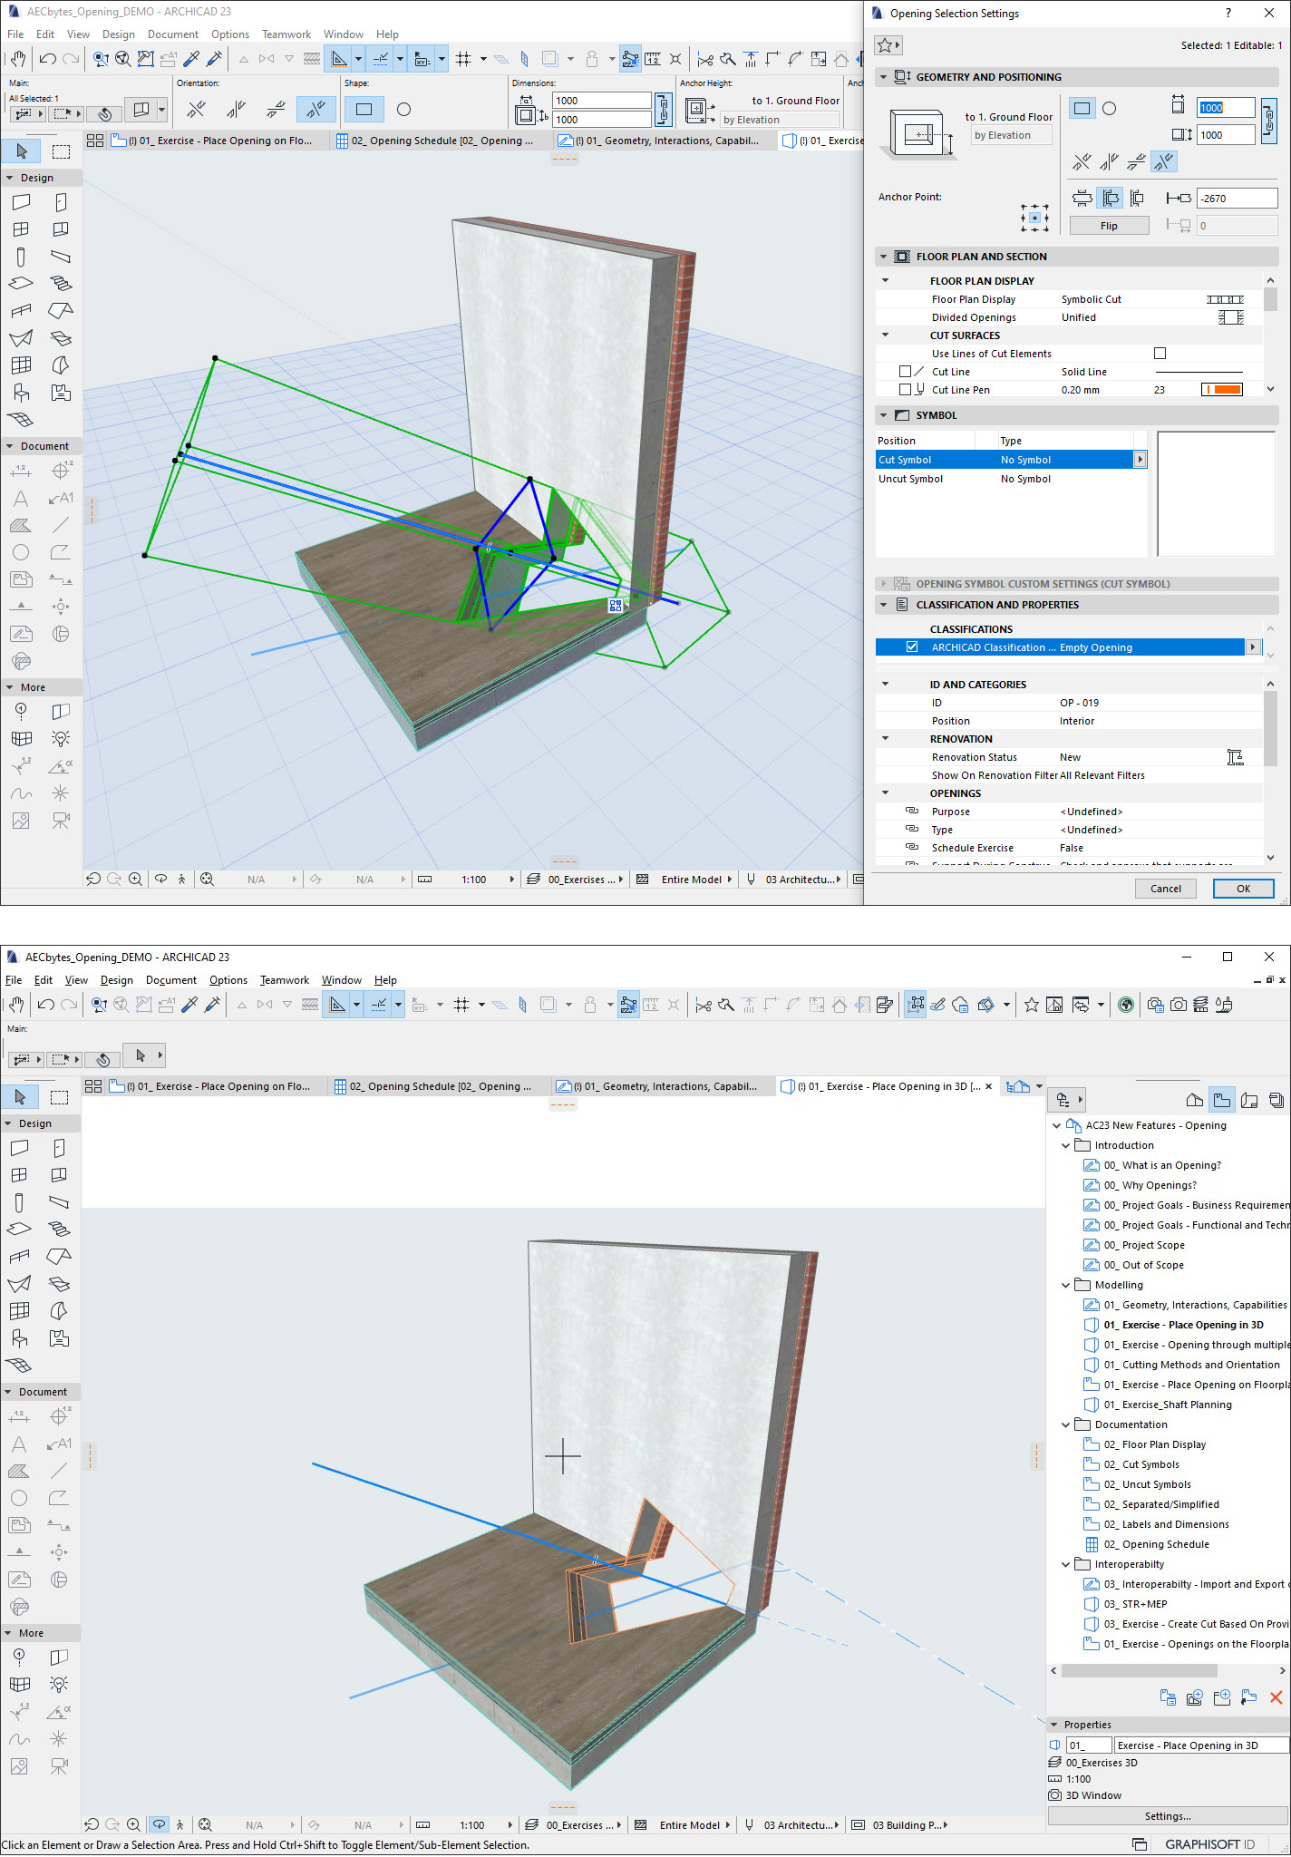This screenshot has height=1857, width=1291.
Task: Expand OPENING SYMBOL CUSTOM SETTINGS panel
Action: click(883, 584)
